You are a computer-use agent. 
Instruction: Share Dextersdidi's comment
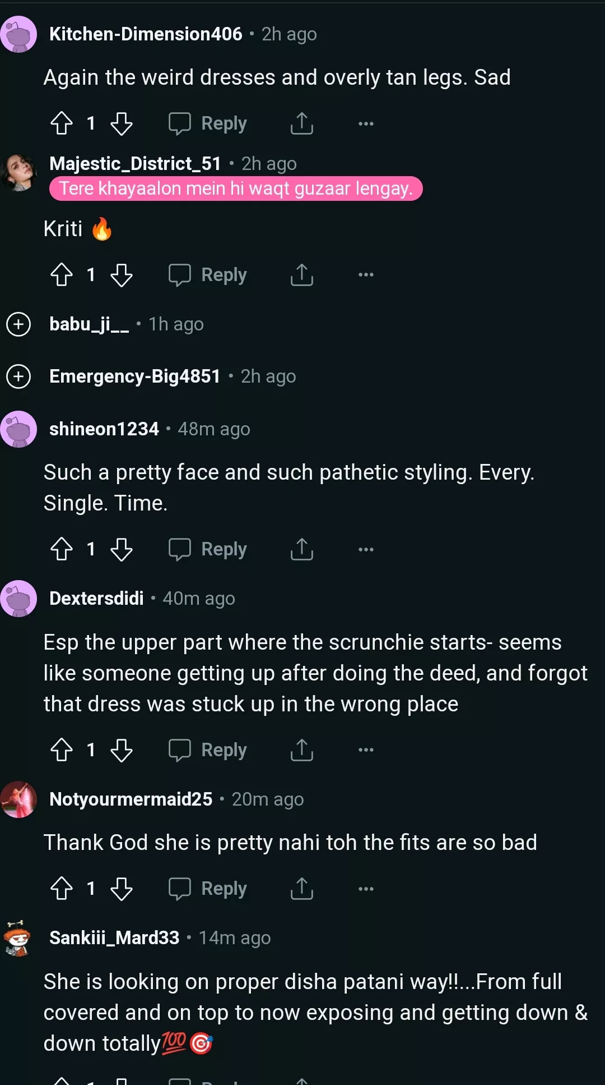301,750
